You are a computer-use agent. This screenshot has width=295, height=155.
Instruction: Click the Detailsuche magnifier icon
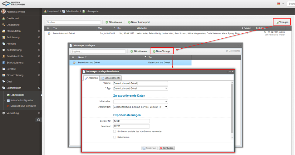pyautogui.click(x=4, y=25)
